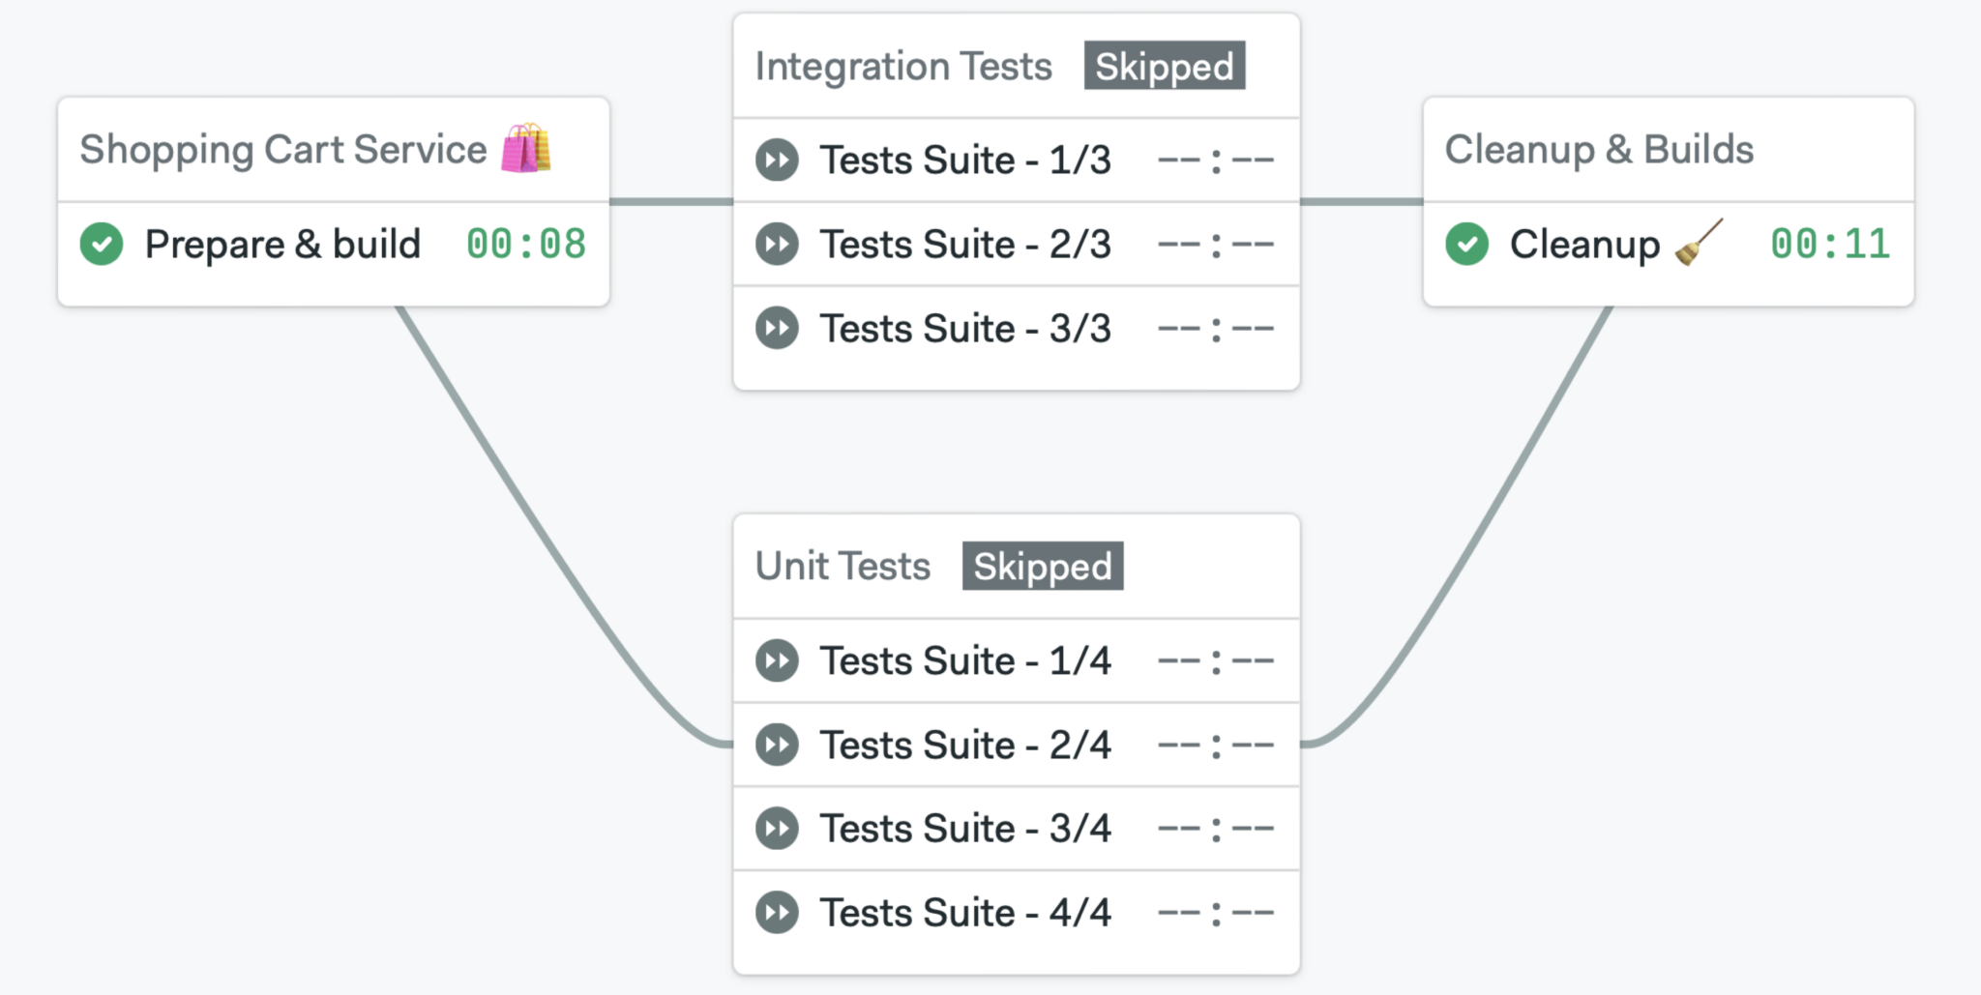Click the 00:11 duration on Cleanup
1981x995 pixels.
click(1828, 245)
